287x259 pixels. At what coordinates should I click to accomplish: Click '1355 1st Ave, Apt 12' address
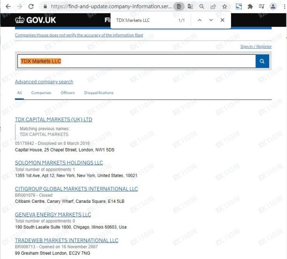pyautogui.click(x=76, y=175)
